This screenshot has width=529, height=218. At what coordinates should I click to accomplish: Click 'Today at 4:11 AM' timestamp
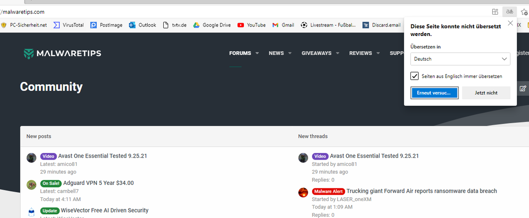point(60,199)
